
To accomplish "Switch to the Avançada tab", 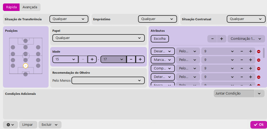I will [30, 7].
